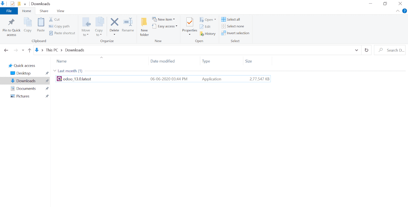Click the Properties checkmark icon
Viewport: 408px width, 207px height.
click(x=190, y=22)
